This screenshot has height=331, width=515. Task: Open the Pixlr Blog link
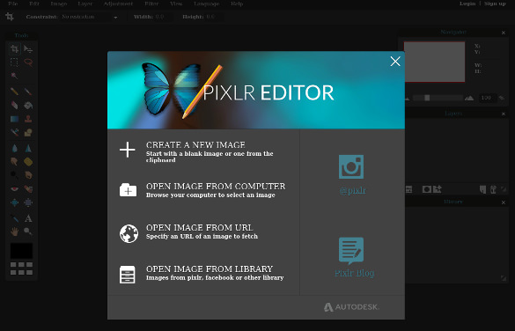click(x=355, y=257)
